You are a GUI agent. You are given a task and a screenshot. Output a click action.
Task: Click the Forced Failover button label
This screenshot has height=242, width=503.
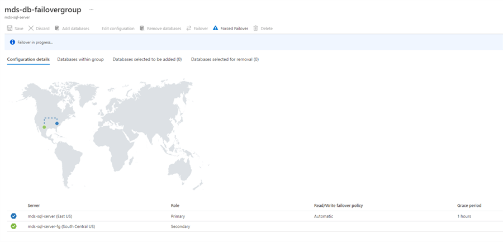234,28
